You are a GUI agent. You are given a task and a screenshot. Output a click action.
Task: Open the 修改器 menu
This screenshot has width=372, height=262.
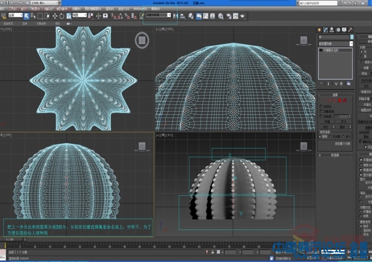click(x=61, y=9)
